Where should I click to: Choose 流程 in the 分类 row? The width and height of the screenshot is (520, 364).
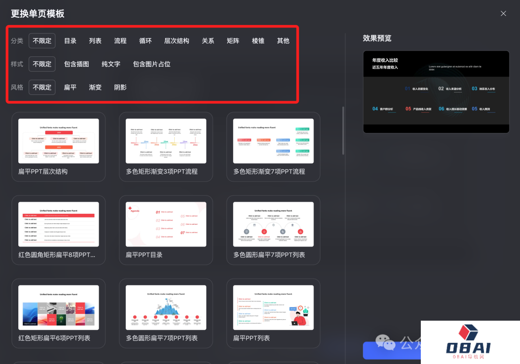(x=120, y=41)
